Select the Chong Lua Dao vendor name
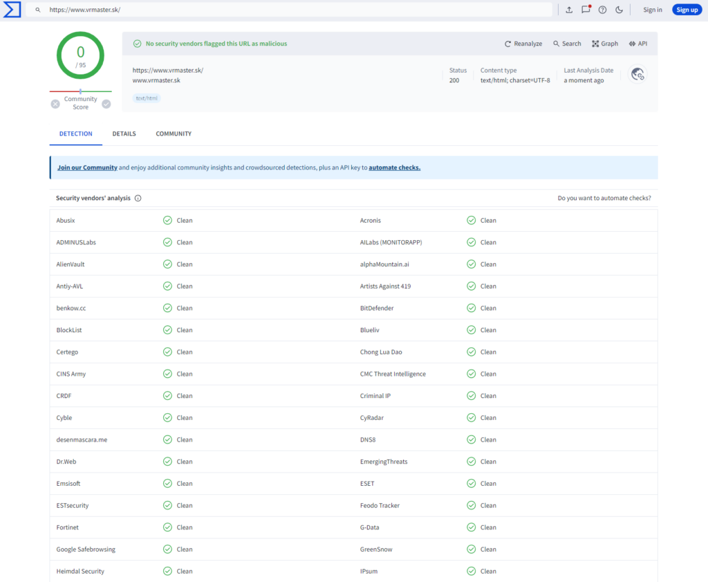This screenshot has width=708, height=582. (x=381, y=352)
